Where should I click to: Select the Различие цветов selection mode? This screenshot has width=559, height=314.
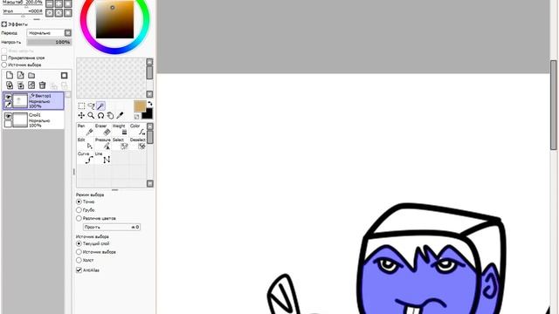pyautogui.click(x=79, y=218)
